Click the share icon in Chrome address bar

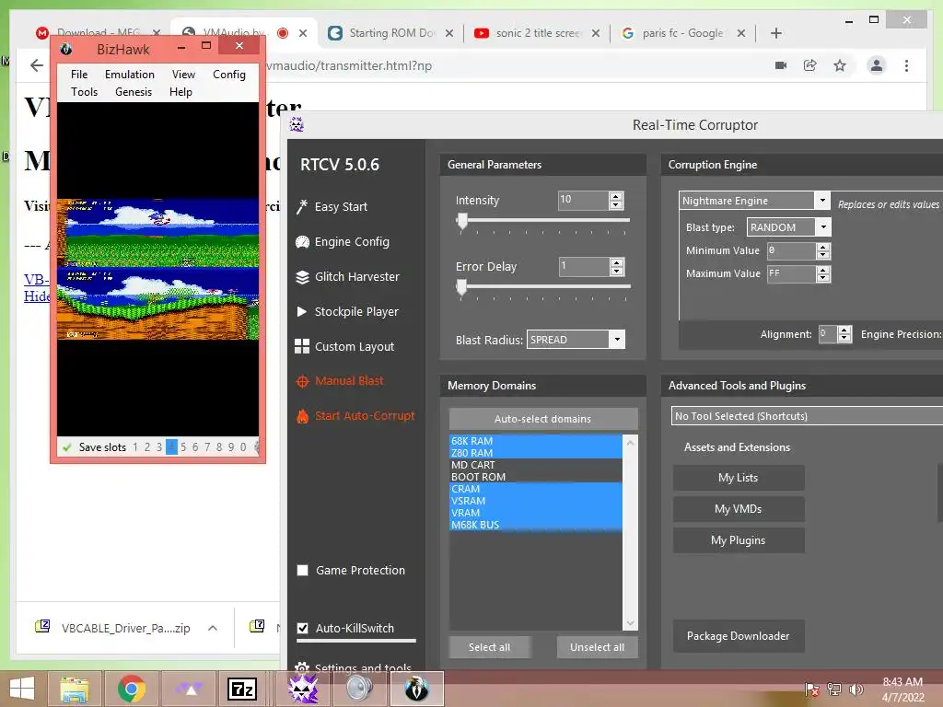pyautogui.click(x=810, y=65)
